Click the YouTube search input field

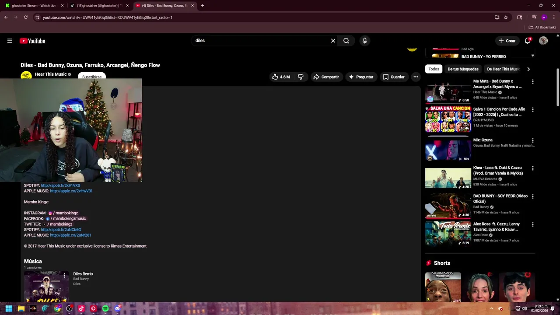pyautogui.click(x=260, y=41)
